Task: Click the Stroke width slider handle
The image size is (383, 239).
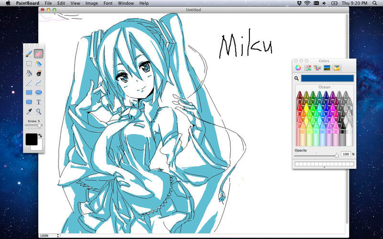Action: tap(39, 126)
